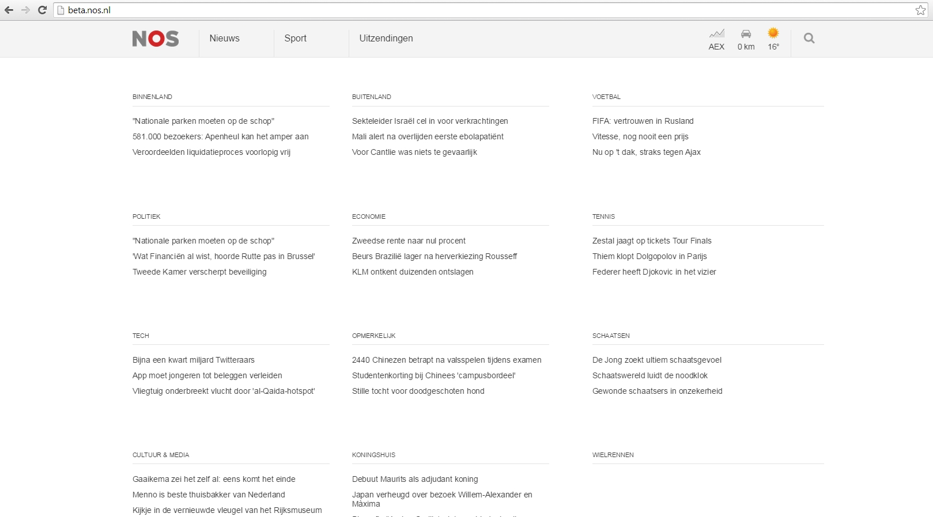The width and height of the screenshot is (933, 517).
Task: Open the AEX stock index icon
Action: pyautogui.click(x=716, y=34)
